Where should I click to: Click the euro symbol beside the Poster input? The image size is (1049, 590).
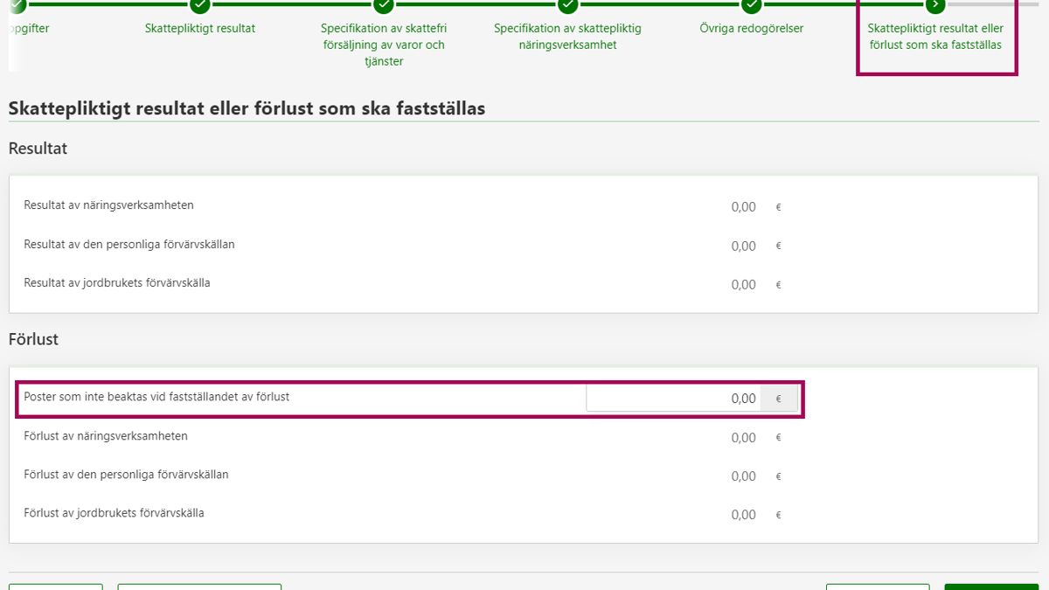pyautogui.click(x=778, y=399)
